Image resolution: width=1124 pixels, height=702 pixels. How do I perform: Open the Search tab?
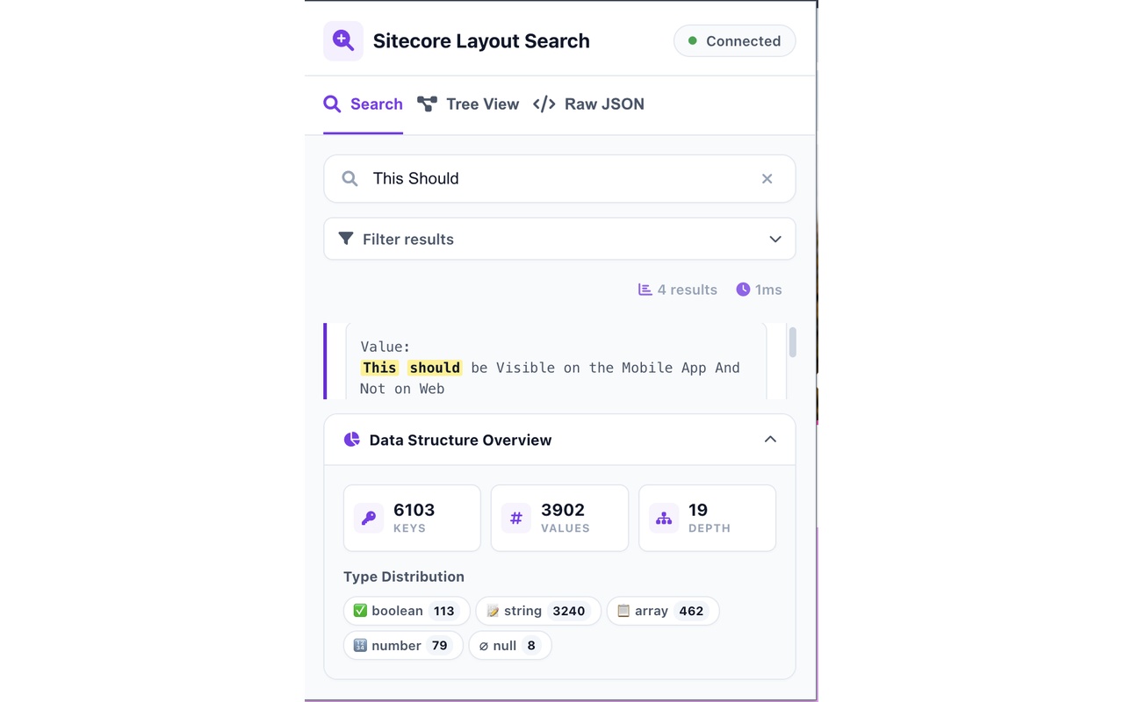(363, 104)
